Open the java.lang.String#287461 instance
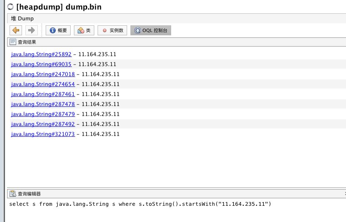 [x=43, y=94]
